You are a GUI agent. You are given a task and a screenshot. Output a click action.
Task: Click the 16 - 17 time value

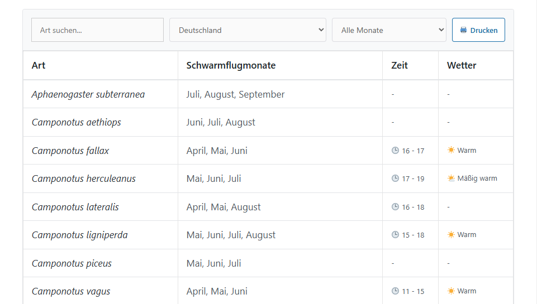click(x=413, y=151)
